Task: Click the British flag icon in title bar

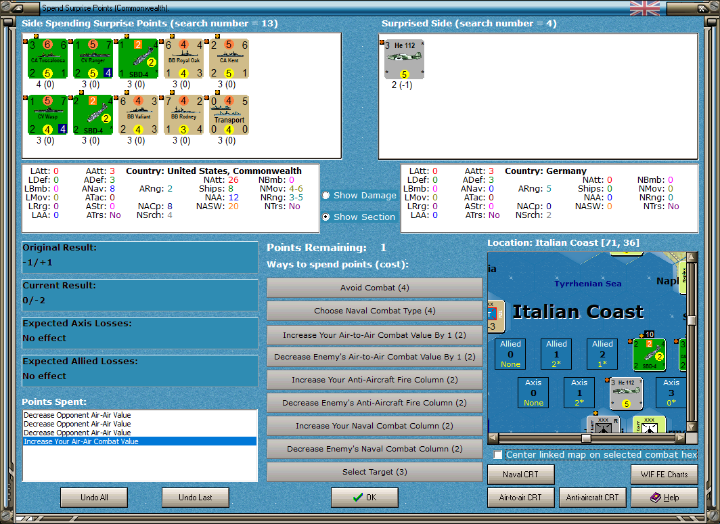Action: point(645,8)
